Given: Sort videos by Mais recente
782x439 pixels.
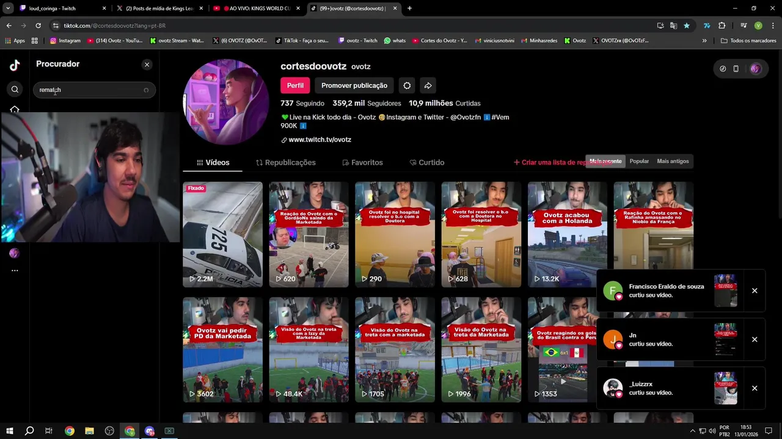Looking at the screenshot, I should point(605,161).
